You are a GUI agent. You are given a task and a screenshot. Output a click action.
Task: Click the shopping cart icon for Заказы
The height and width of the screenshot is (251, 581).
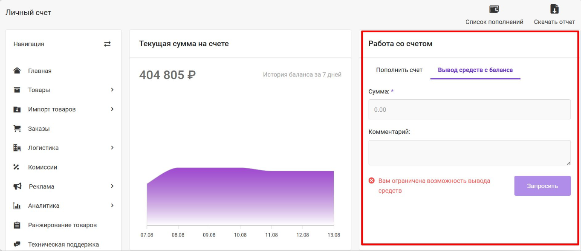(x=17, y=129)
